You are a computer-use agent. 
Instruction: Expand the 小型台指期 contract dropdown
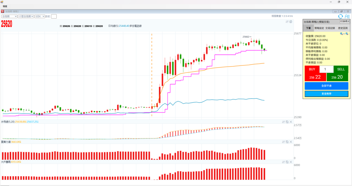pos(26,16)
